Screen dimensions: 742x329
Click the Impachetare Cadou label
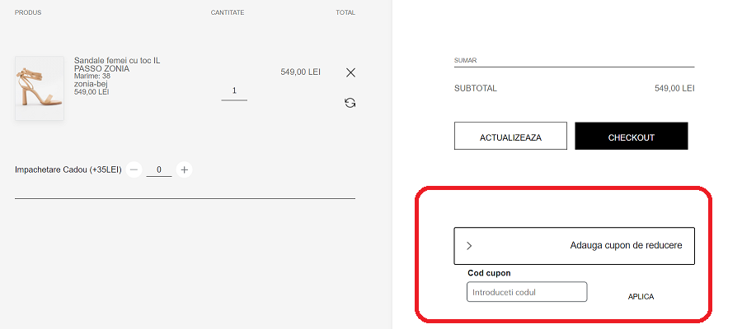coord(68,170)
